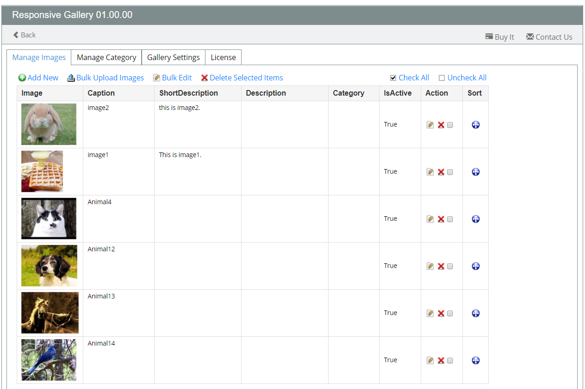This screenshot has height=389, width=585.
Task: Click the sort icon in image2 row
Action: pyautogui.click(x=475, y=125)
